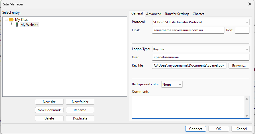Click in the User input field

[201, 57]
